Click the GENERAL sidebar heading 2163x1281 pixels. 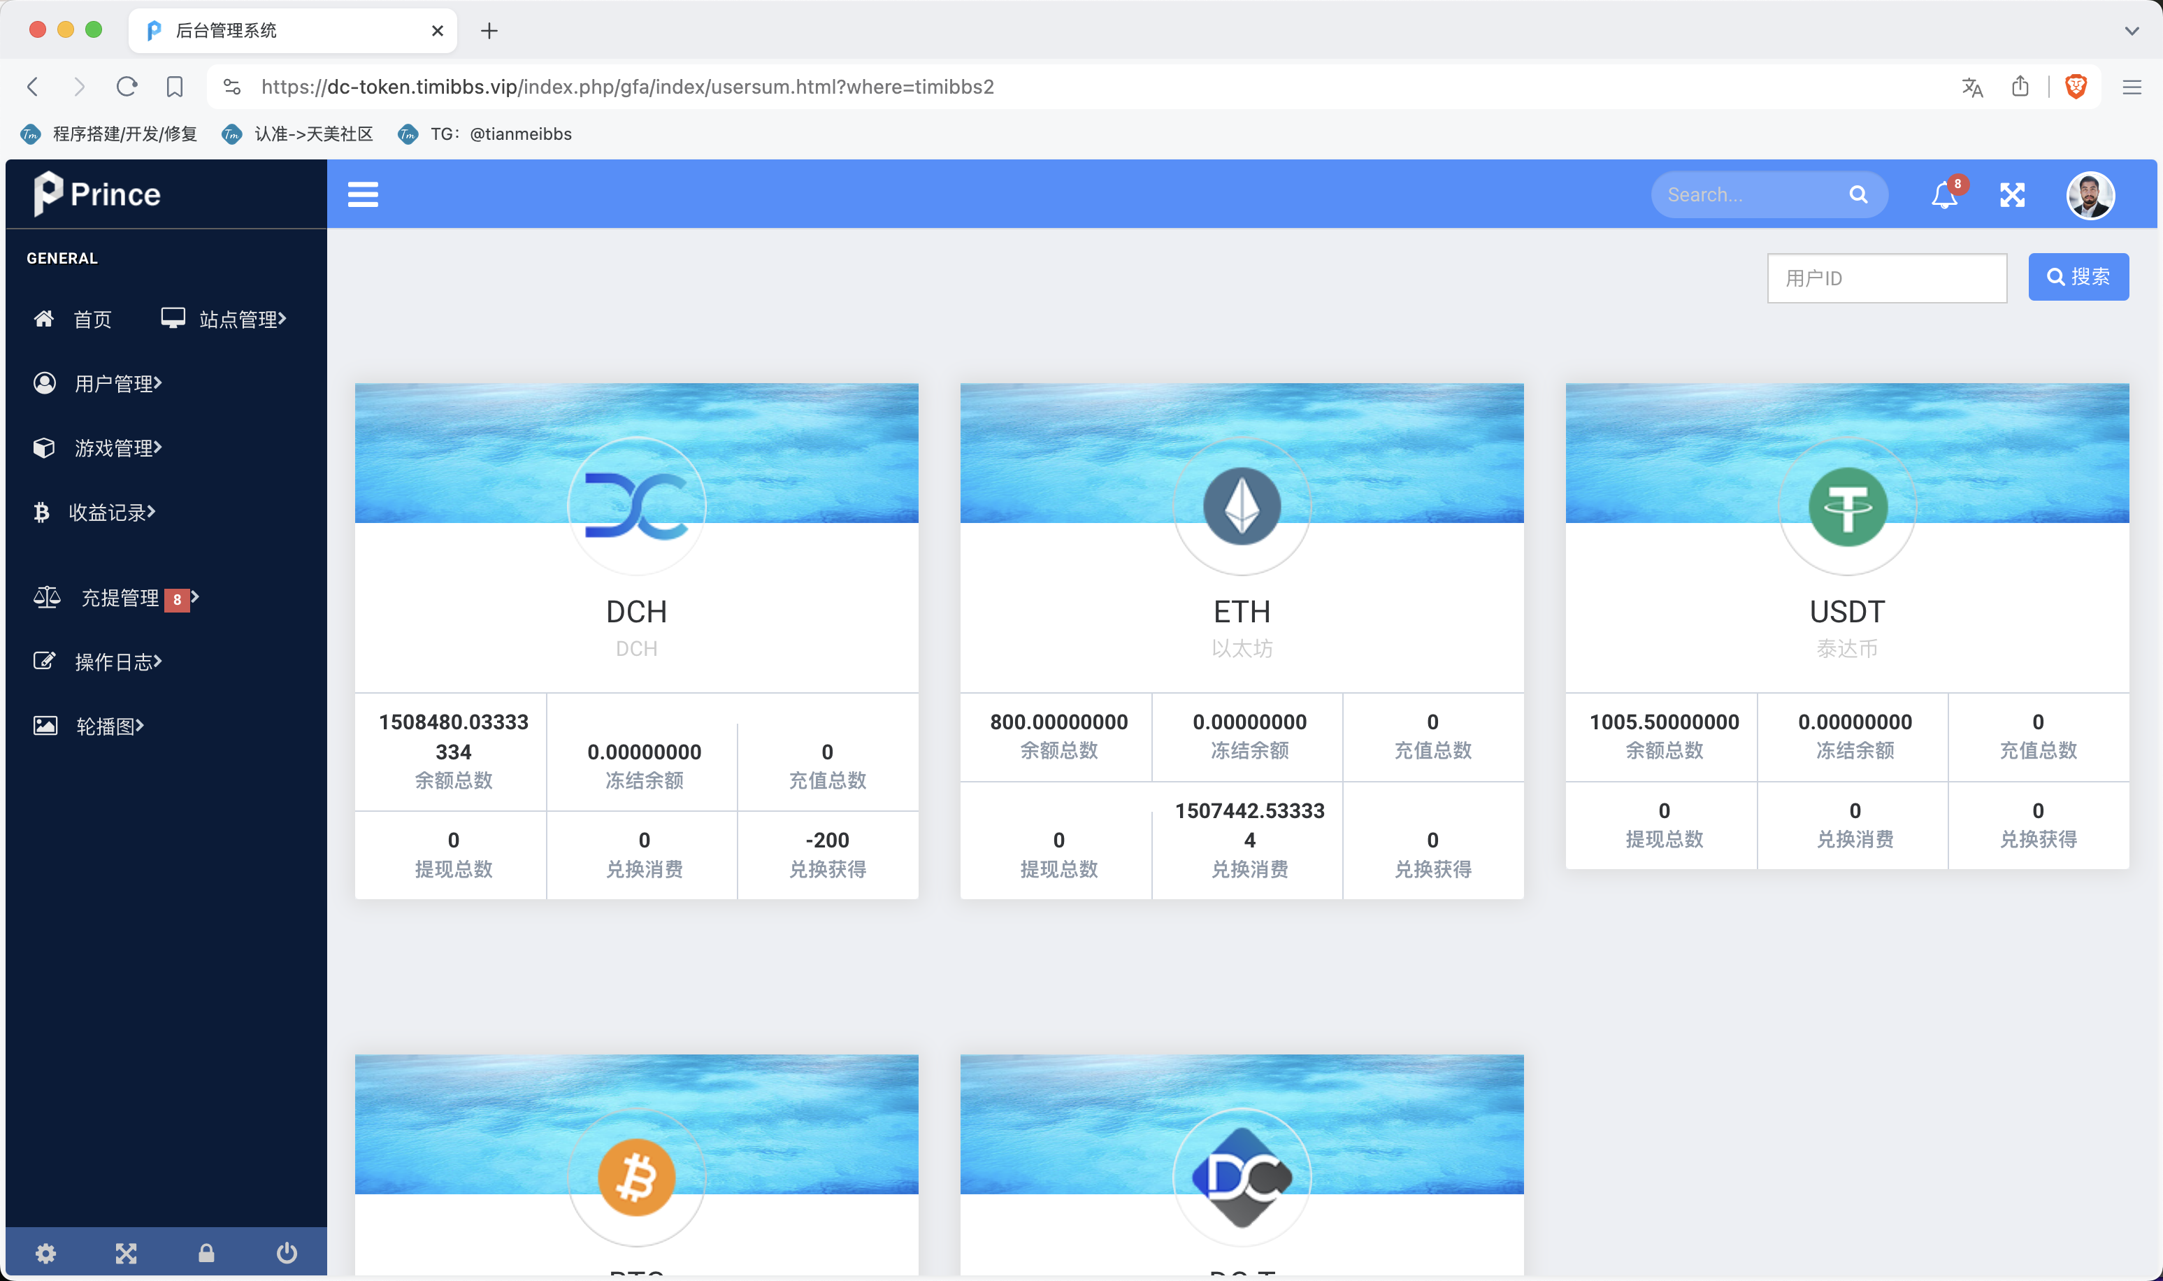pos(62,258)
